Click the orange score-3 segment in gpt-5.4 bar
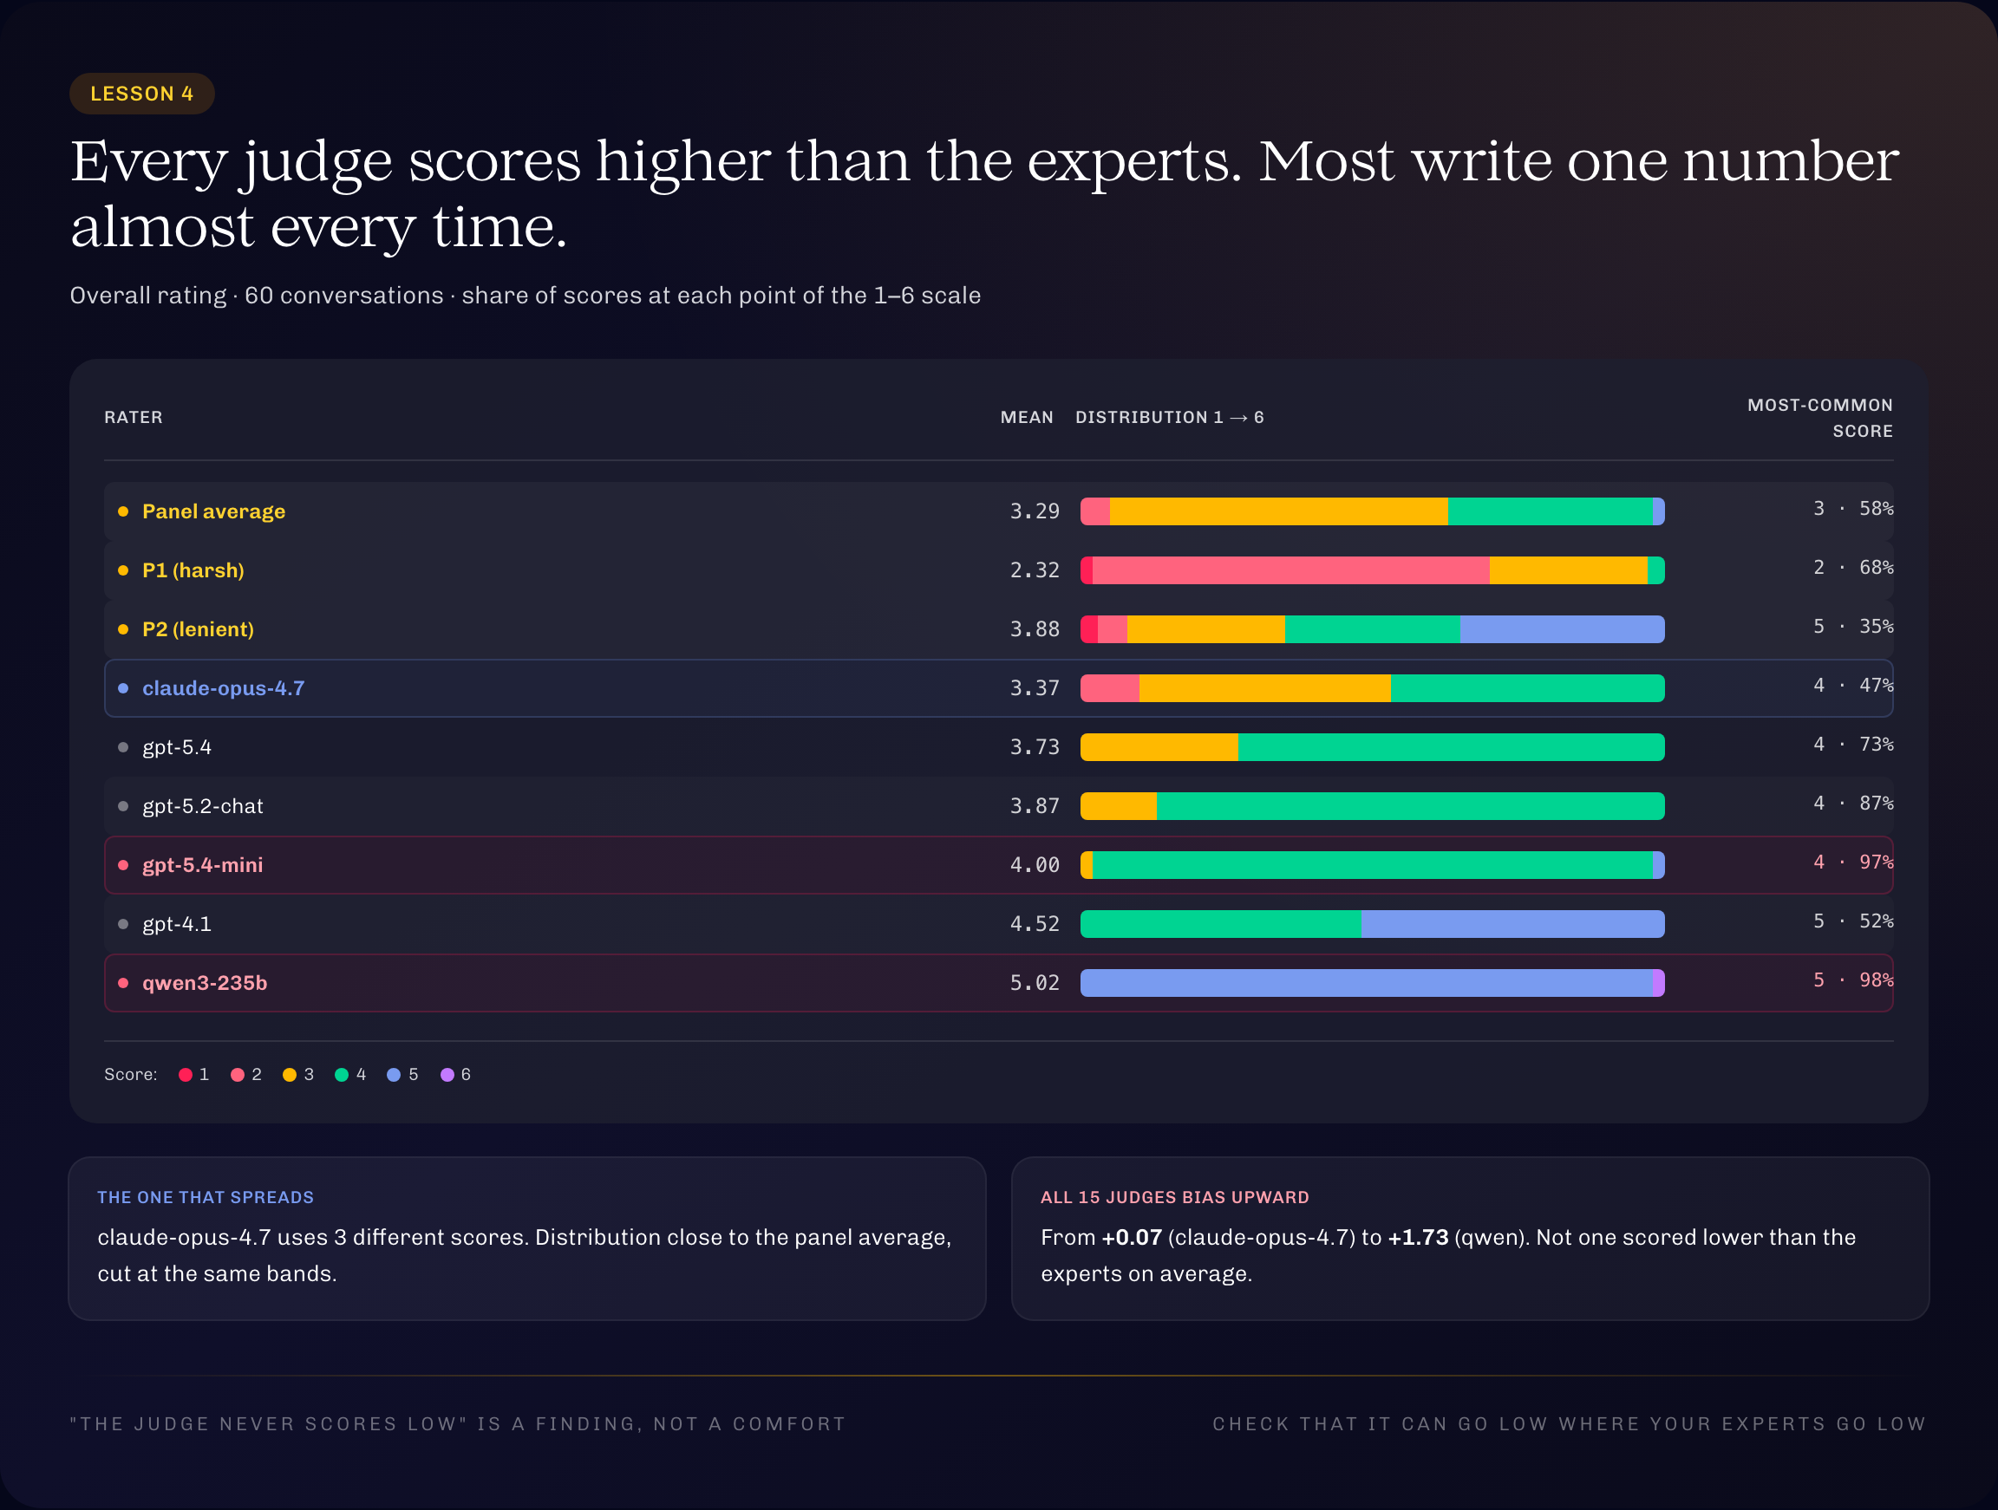This screenshot has width=1998, height=1510. click(1159, 747)
